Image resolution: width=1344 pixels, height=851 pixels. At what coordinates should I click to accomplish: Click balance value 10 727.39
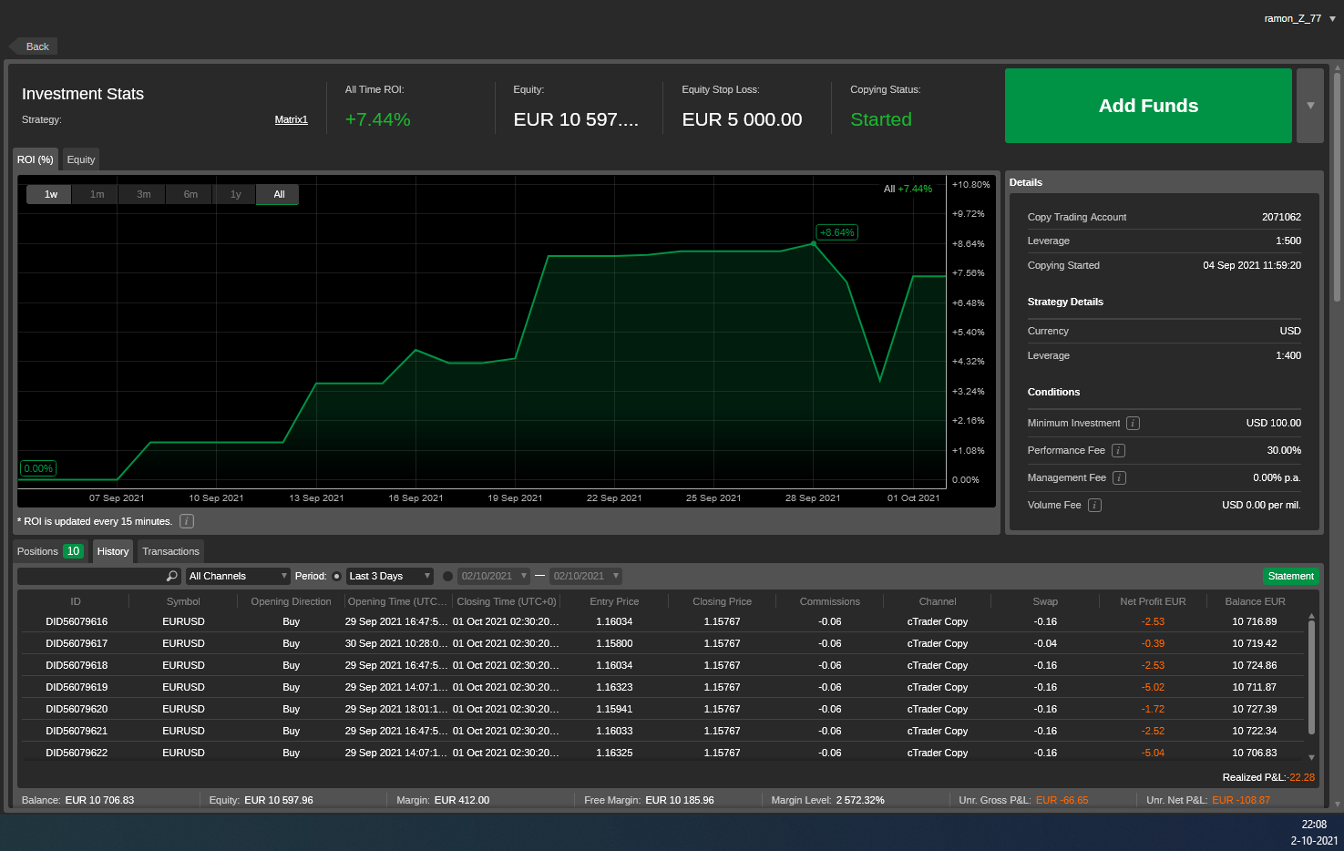point(1255,709)
